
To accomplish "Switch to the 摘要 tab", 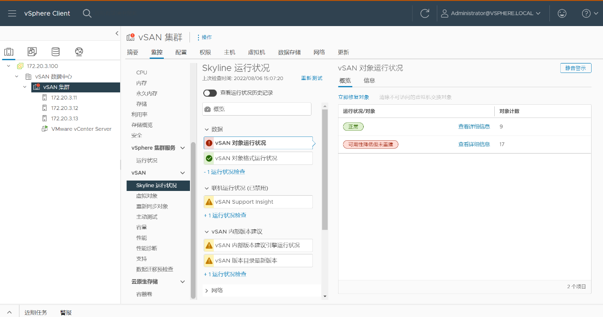I will (x=132, y=52).
